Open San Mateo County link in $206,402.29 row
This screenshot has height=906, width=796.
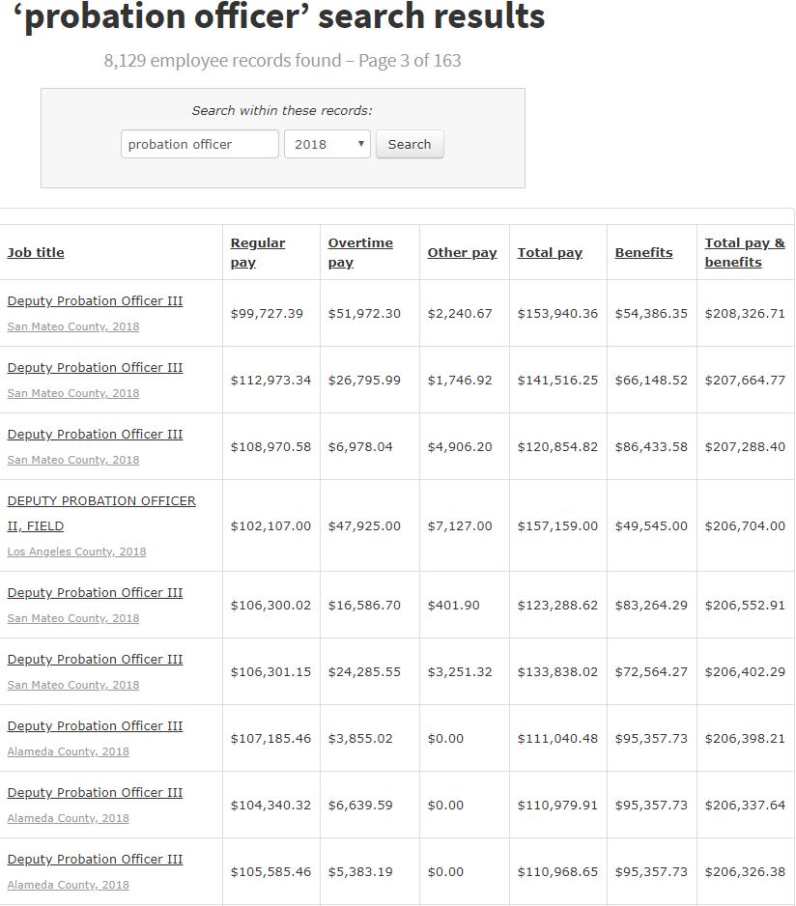pyautogui.click(x=72, y=685)
